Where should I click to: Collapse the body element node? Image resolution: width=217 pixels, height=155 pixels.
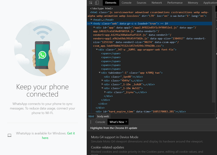click(x=91, y=24)
